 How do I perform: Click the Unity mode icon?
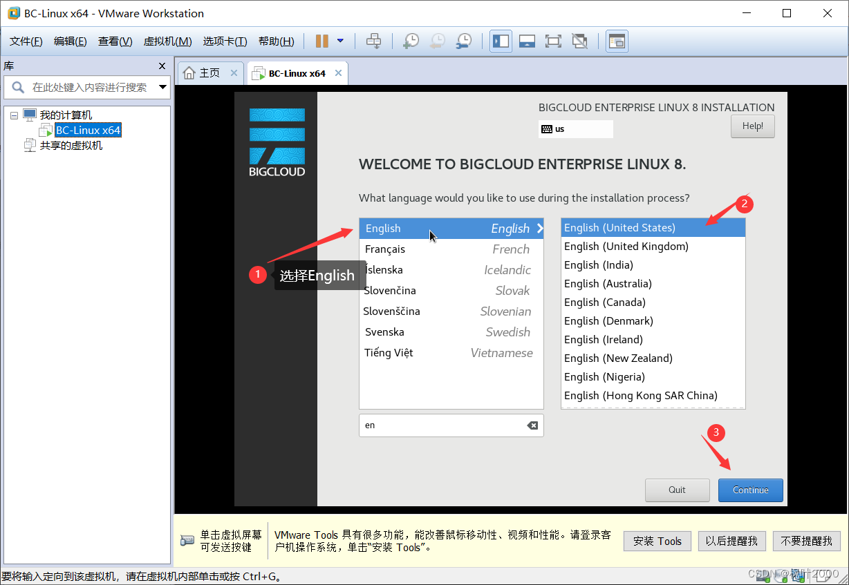tap(579, 41)
